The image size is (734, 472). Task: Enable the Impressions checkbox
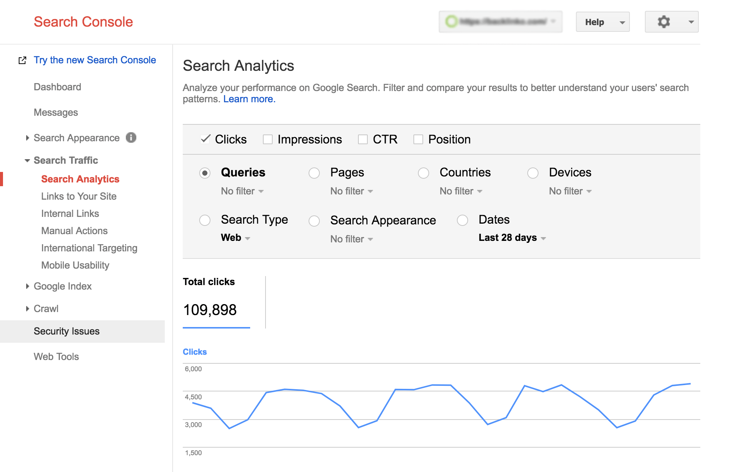pyautogui.click(x=268, y=139)
